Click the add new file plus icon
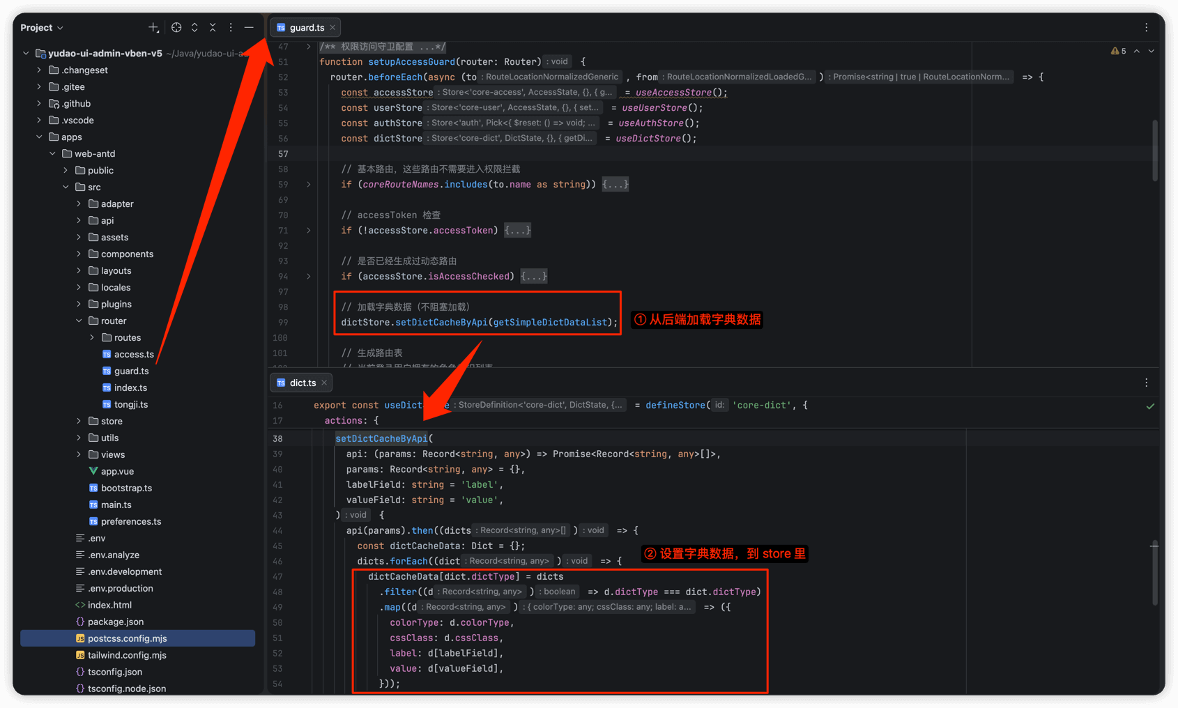This screenshot has height=708, width=1178. point(153,28)
